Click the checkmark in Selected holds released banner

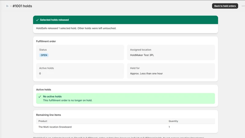[x=37, y=20]
